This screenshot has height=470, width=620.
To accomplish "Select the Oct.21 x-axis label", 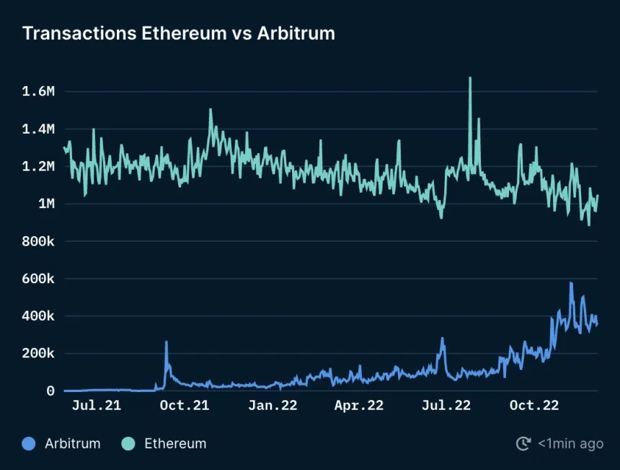I will pos(185,406).
